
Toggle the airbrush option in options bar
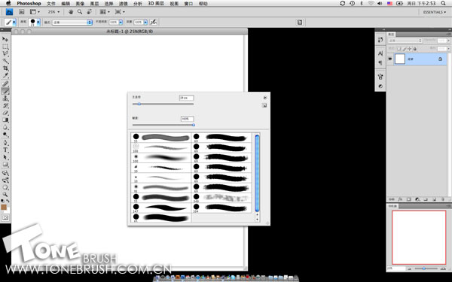[154, 22]
